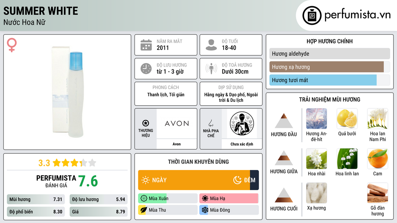Click the Hoa nhài jasmine note image

point(316,158)
